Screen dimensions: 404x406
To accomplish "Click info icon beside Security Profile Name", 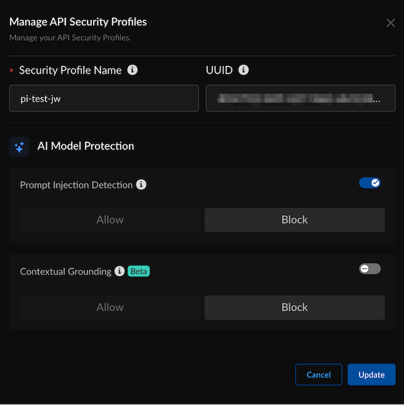I will tap(133, 70).
